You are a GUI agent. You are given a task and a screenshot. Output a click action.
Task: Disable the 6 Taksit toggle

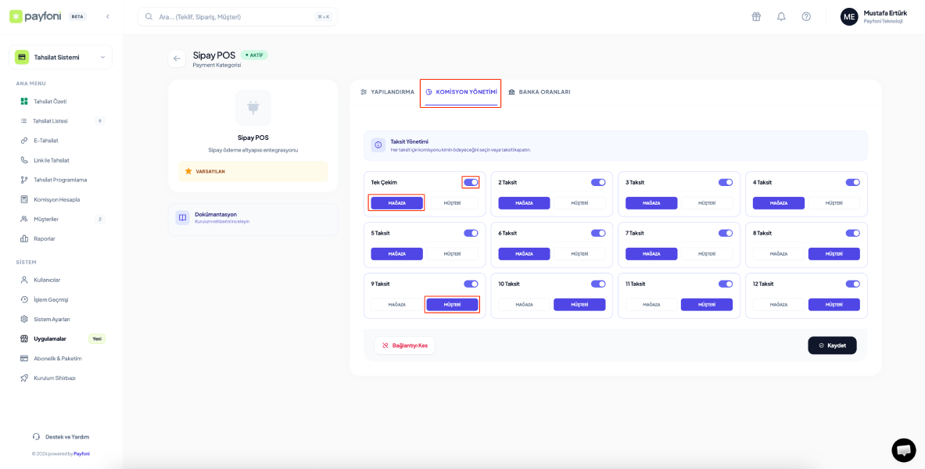(x=598, y=233)
